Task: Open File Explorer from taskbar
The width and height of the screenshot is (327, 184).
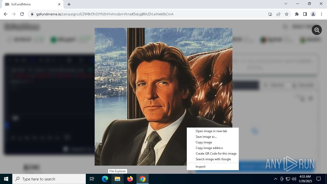Action: [118, 179]
